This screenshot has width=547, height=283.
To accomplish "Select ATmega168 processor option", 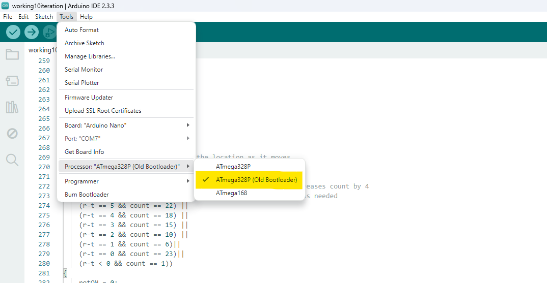I will [x=250, y=193].
